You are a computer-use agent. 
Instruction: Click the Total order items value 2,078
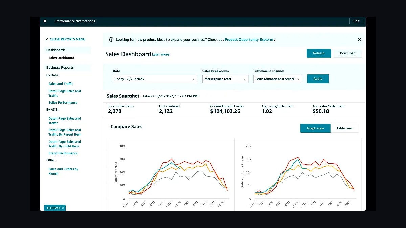coord(115,111)
